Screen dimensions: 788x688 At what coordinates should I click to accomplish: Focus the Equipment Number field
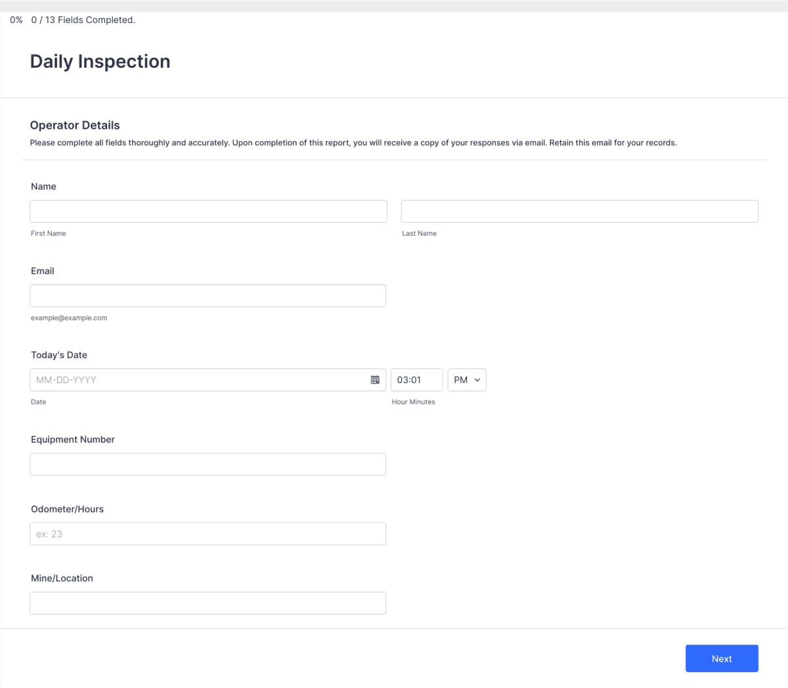click(x=208, y=463)
